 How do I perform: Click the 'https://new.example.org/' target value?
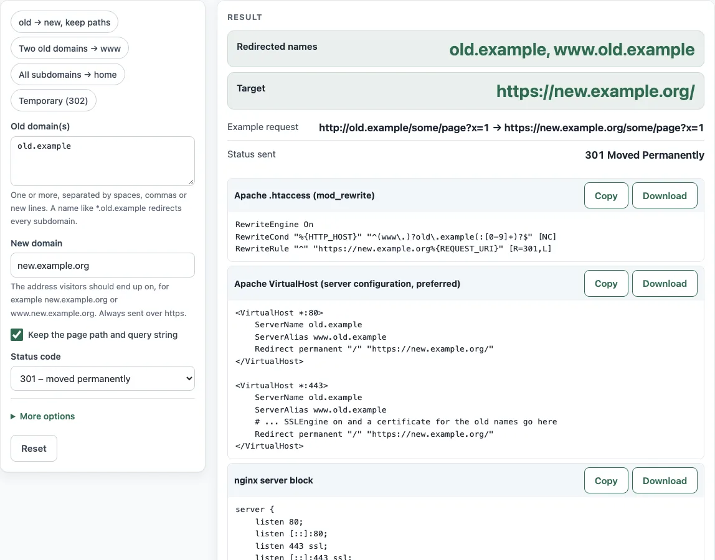pyautogui.click(x=595, y=91)
